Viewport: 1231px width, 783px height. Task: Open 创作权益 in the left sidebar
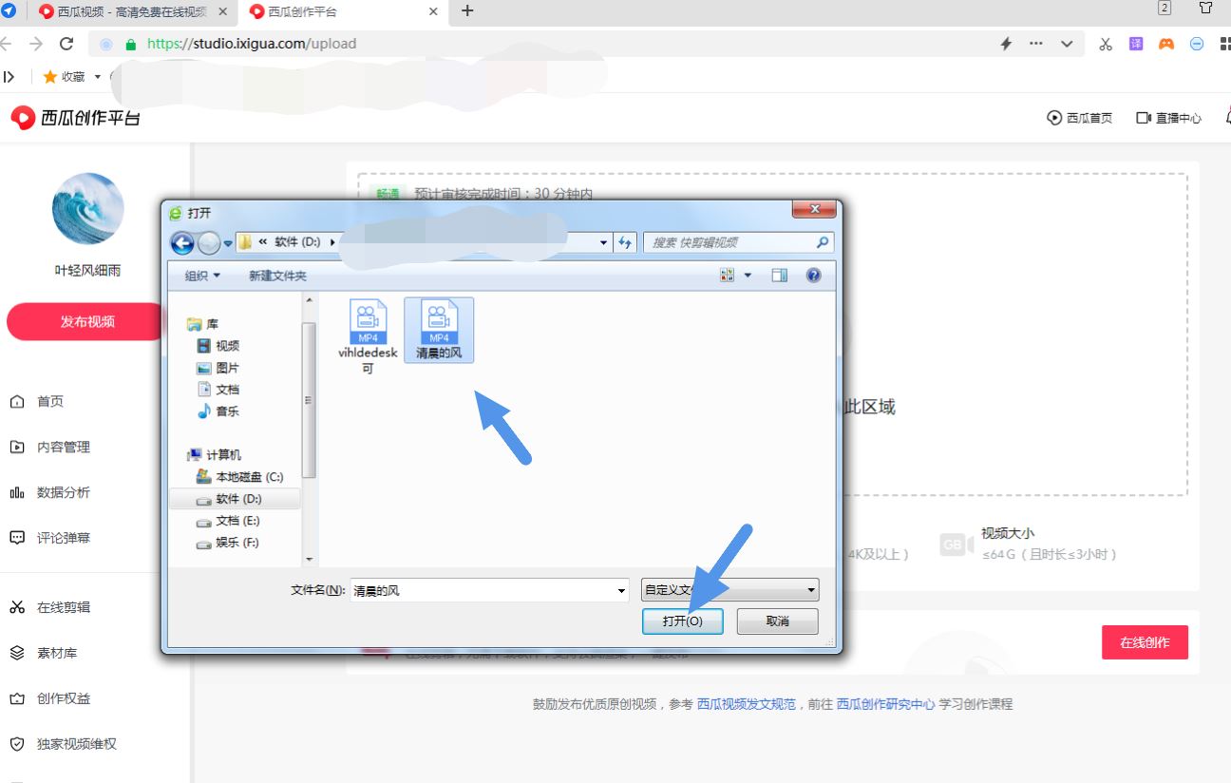tap(50, 698)
